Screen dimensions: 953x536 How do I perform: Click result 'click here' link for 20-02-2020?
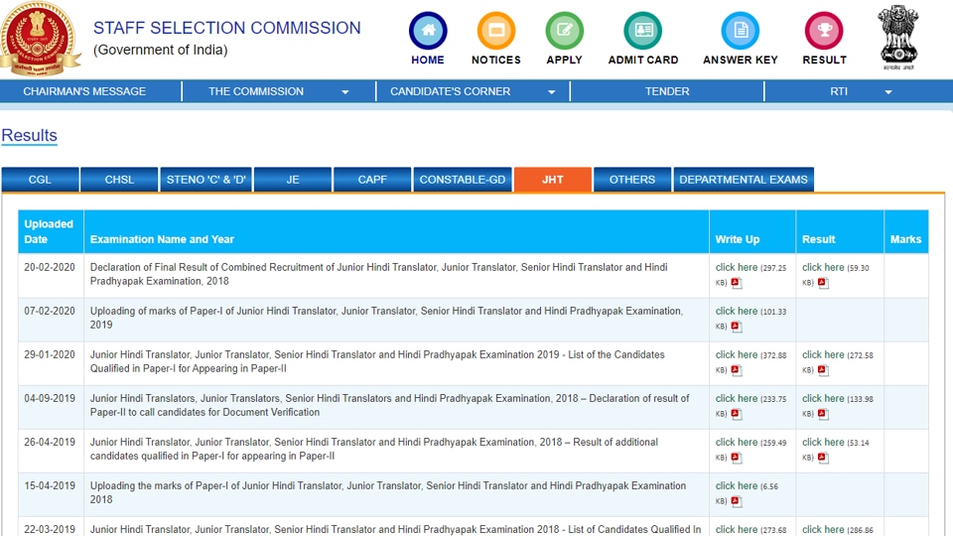pos(823,267)
